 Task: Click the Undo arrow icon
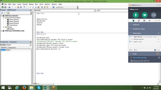[24, 7]
